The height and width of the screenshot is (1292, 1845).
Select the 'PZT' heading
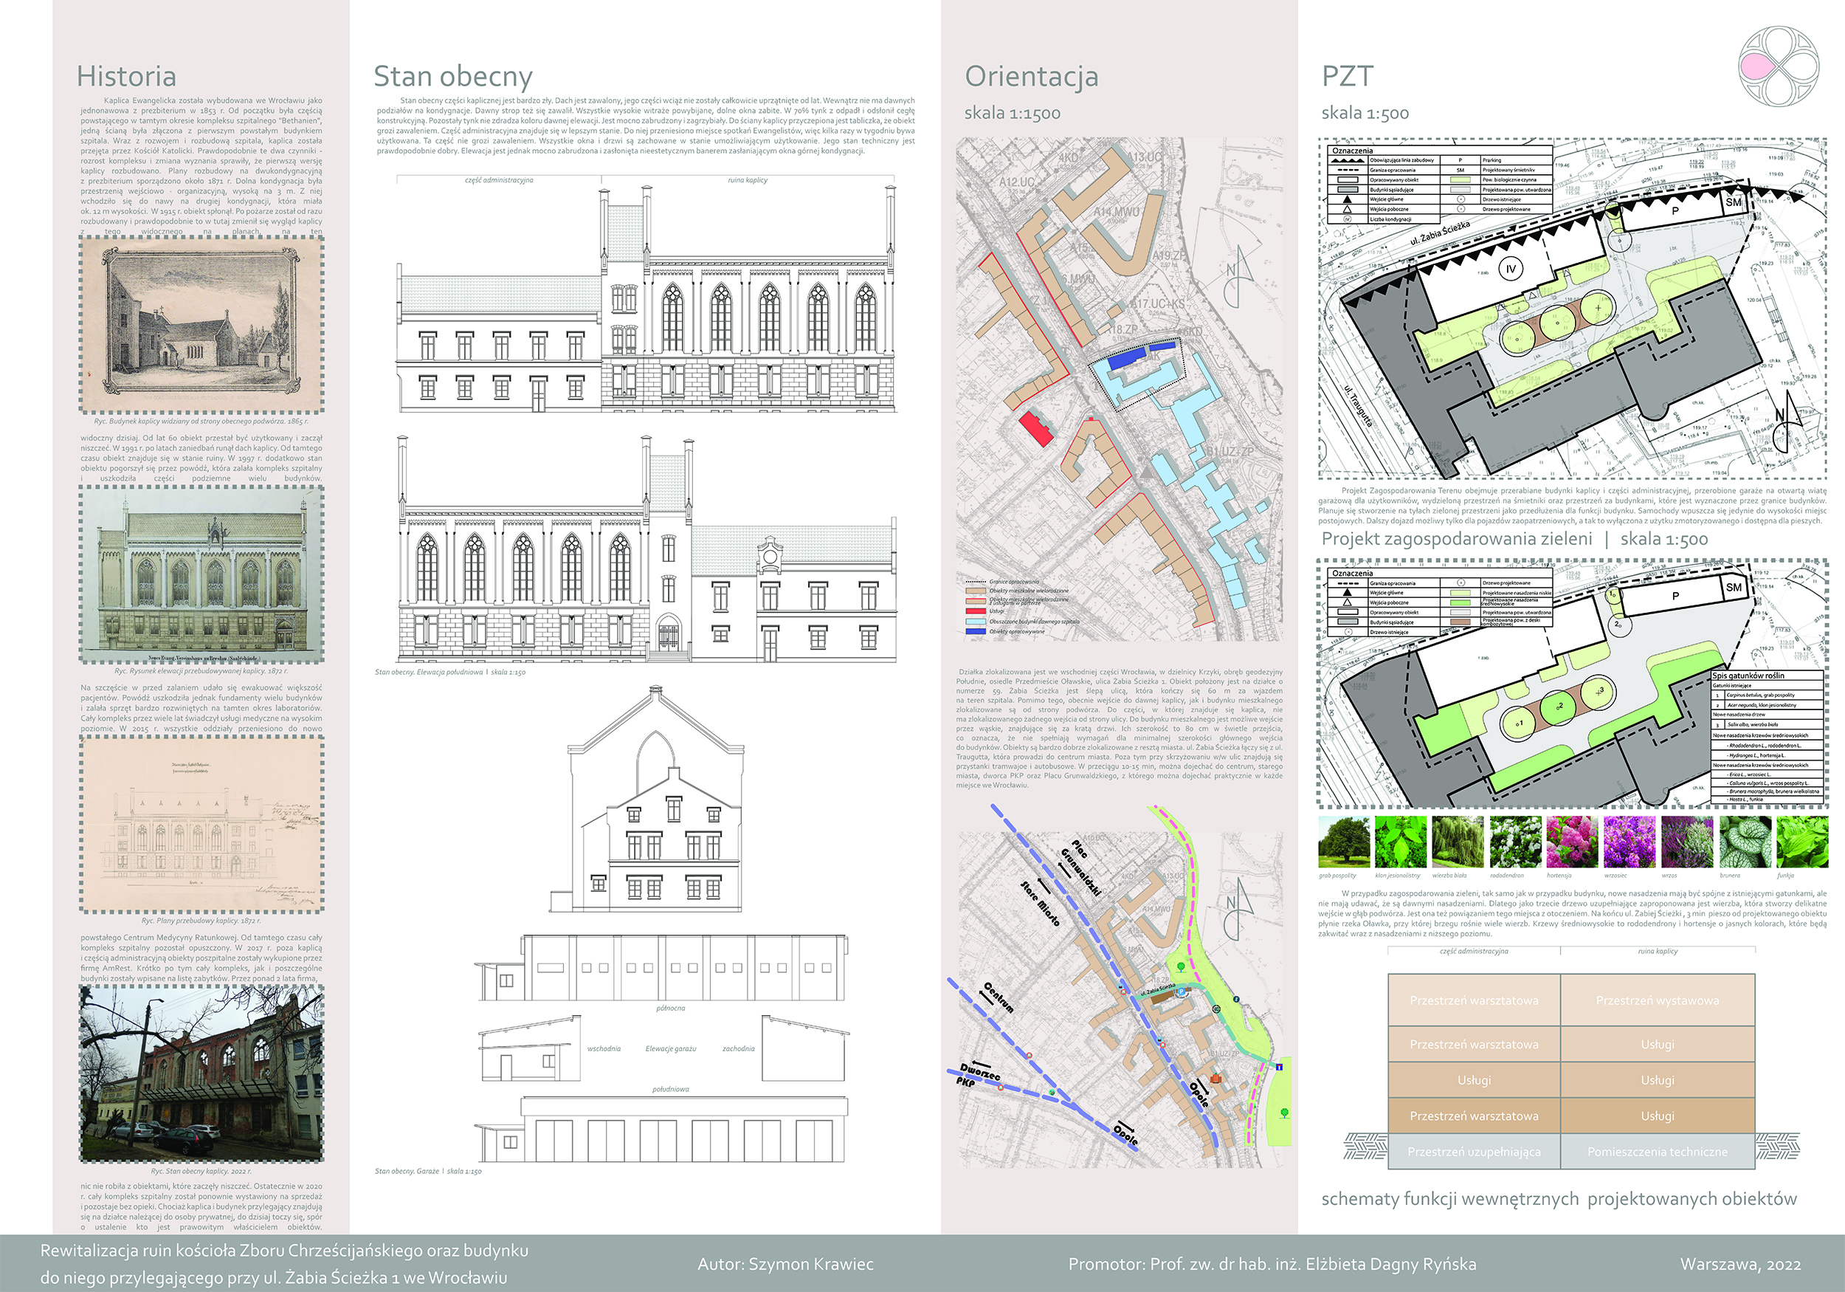1348,76
